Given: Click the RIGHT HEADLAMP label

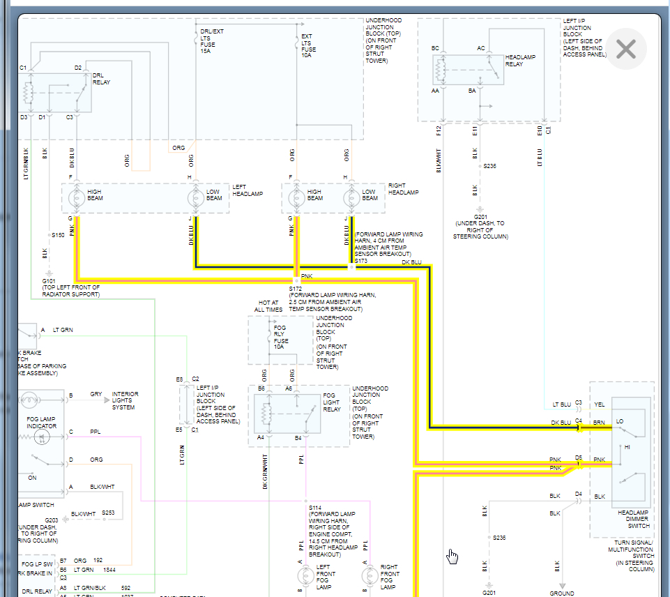Looking at the screenshot, I should click(x=403, y=189).
